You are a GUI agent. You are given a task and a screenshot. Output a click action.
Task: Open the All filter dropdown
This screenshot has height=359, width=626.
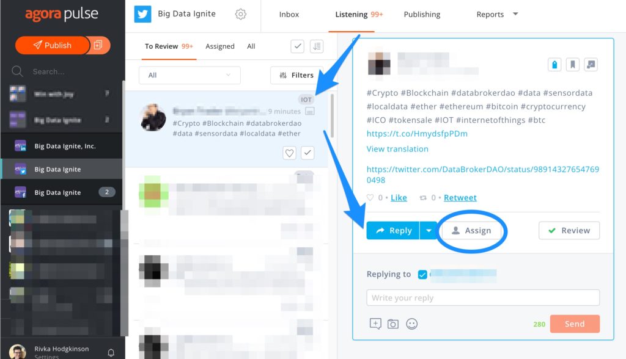[x=190, y=75]
